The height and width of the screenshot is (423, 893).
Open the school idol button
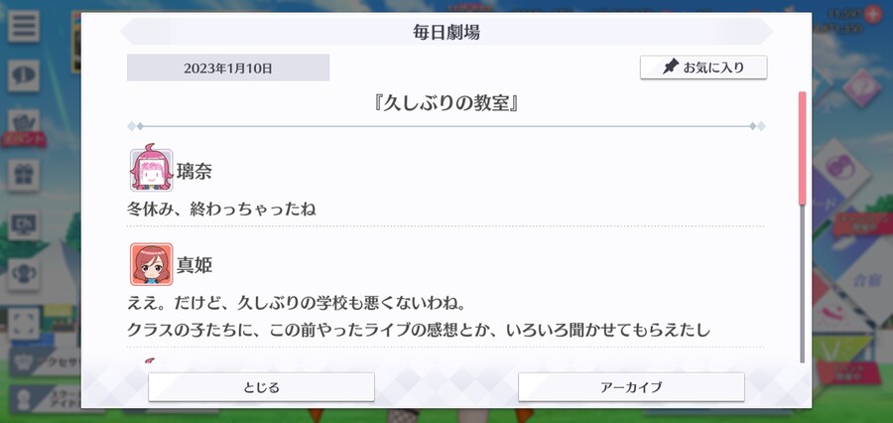coord(46,398)
